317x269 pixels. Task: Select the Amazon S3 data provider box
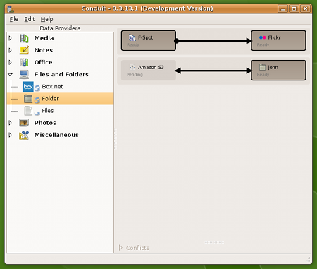(149, 71)
